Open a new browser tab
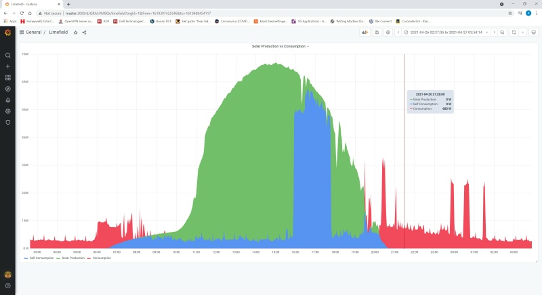 click(68, 4)
